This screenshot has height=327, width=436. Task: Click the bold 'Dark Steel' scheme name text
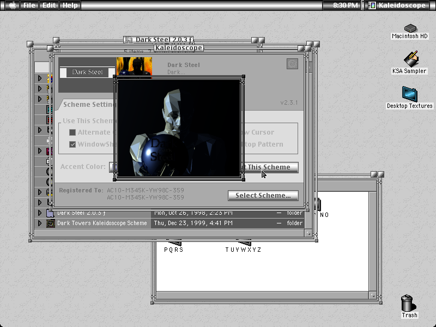pyautogui.click(x=184, y=65)
